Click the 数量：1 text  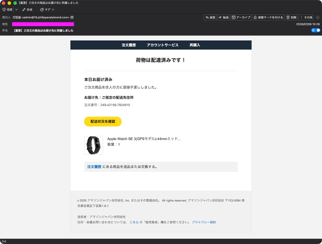114,145
